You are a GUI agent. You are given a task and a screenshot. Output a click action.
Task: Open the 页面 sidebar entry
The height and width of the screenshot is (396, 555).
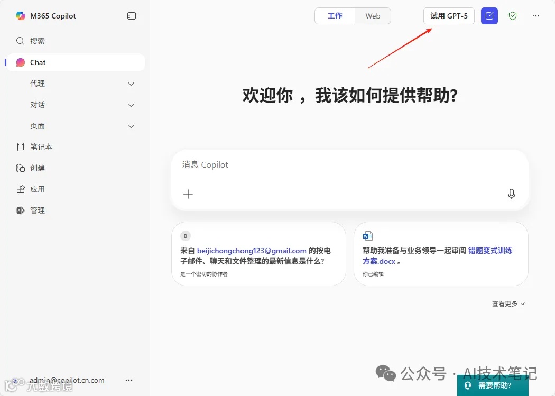point(38,126)
